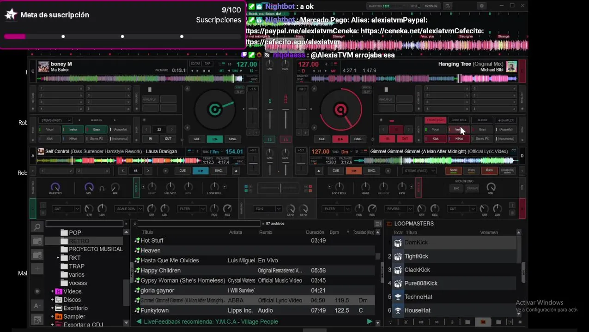The image size is (589, 332).
Task: Trigger the HouseHat sample pad icon
Action: point(398,310)
